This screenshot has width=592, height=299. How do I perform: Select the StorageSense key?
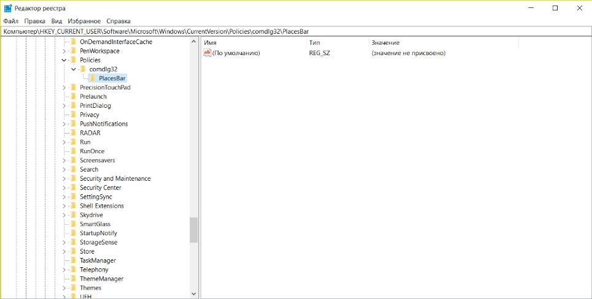point(98,242)
